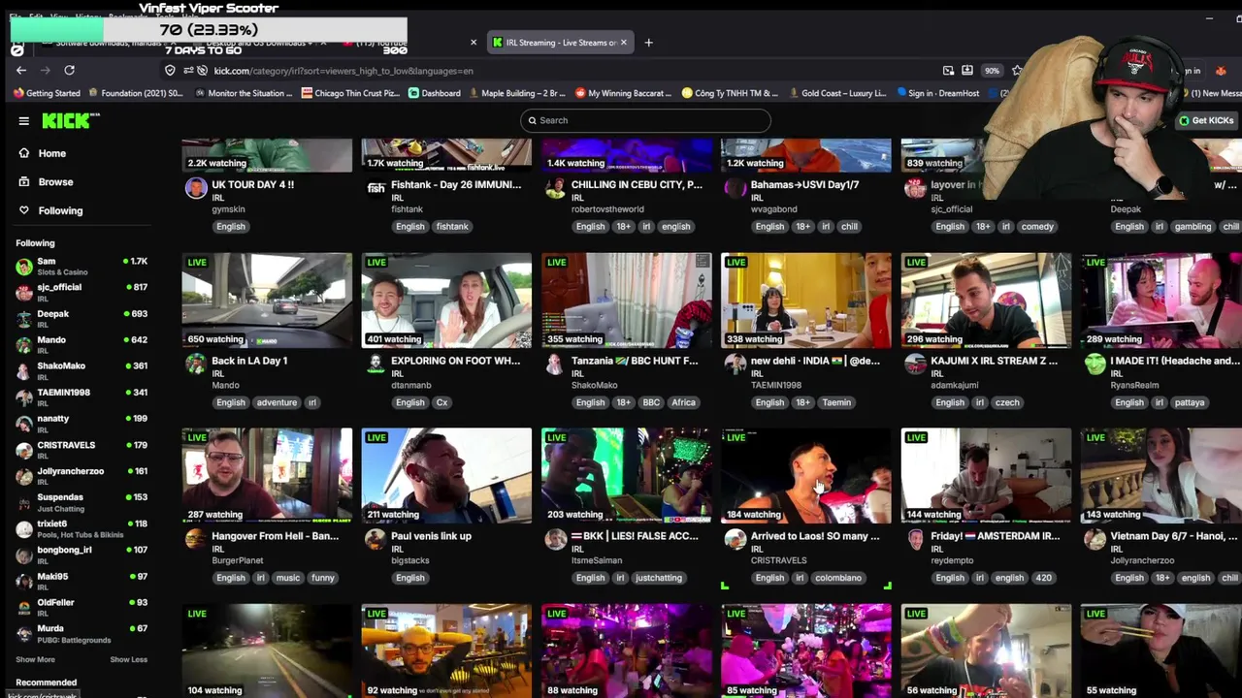Viewport: 1242px width, 698px height.
Task: Open Maple Building bookmark
Action: [x=516, y=93]
